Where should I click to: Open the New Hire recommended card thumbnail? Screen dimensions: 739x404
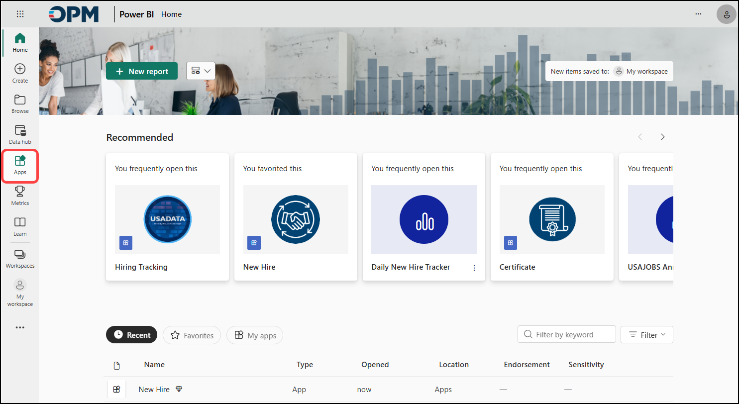(296, 219)
